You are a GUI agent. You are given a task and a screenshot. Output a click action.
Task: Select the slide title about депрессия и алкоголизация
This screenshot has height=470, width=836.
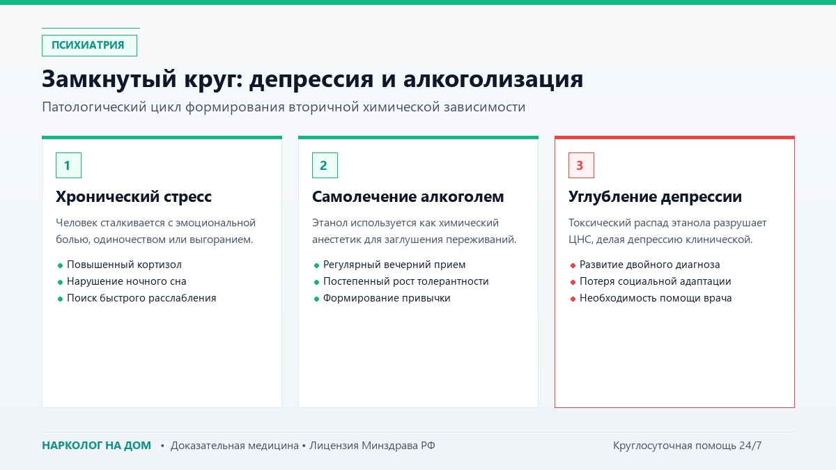(x=313, y=79)
